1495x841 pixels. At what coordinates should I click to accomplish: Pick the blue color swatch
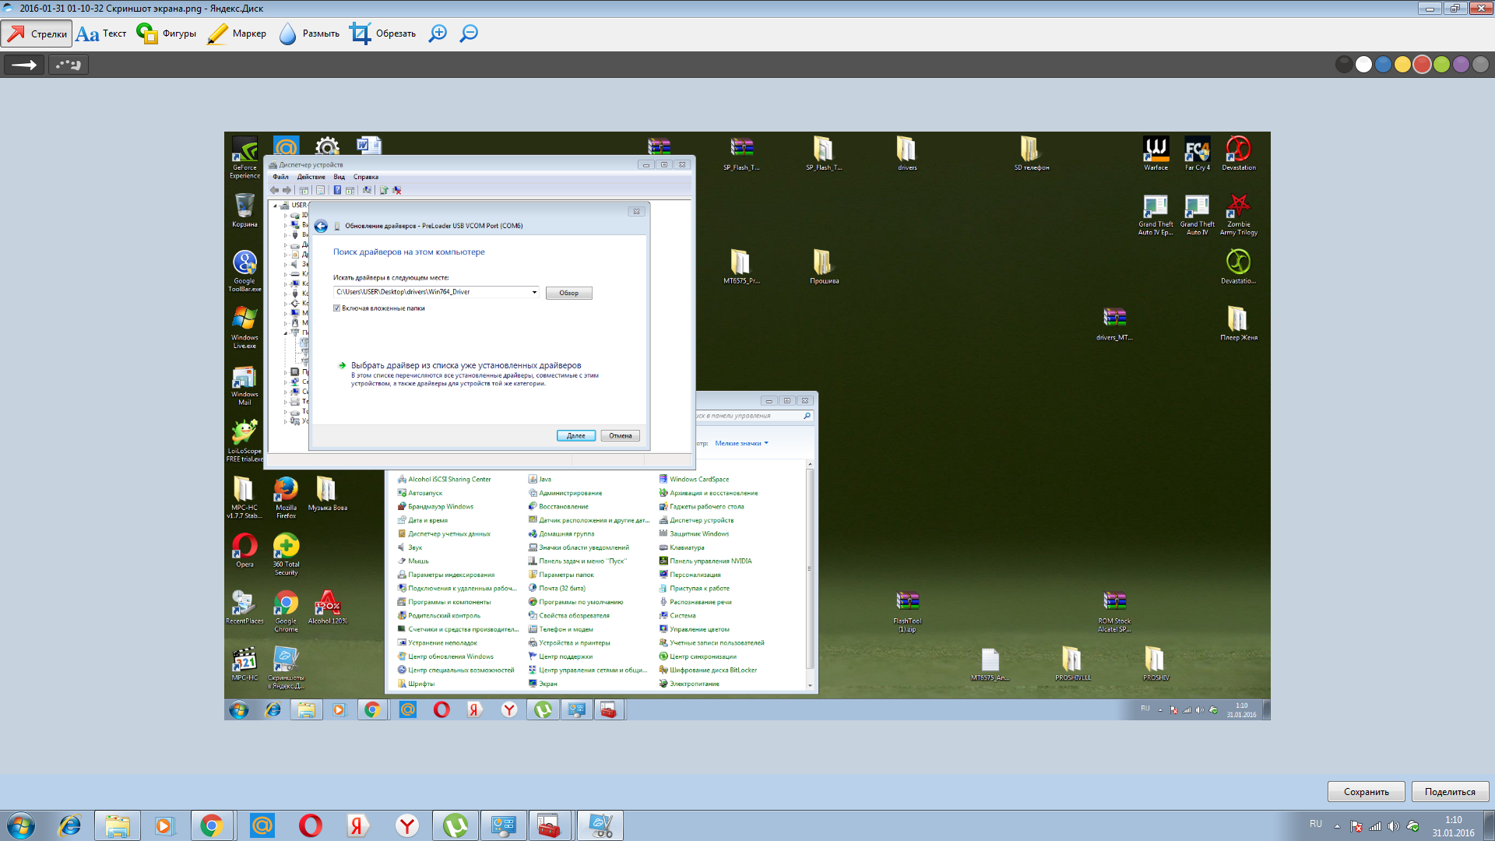coord(1383,65)
